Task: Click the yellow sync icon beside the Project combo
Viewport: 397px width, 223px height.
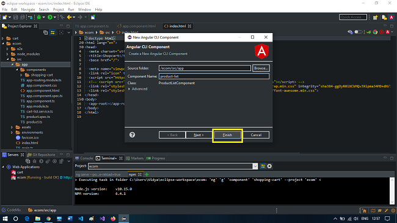Action: point(263,166)
